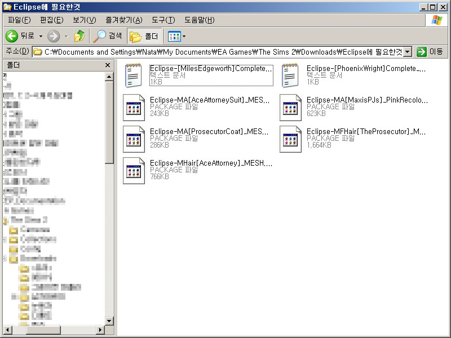Open the Views dropdown arrow
The width and height of the screenshot is (451, 338).
click(184, 36)
